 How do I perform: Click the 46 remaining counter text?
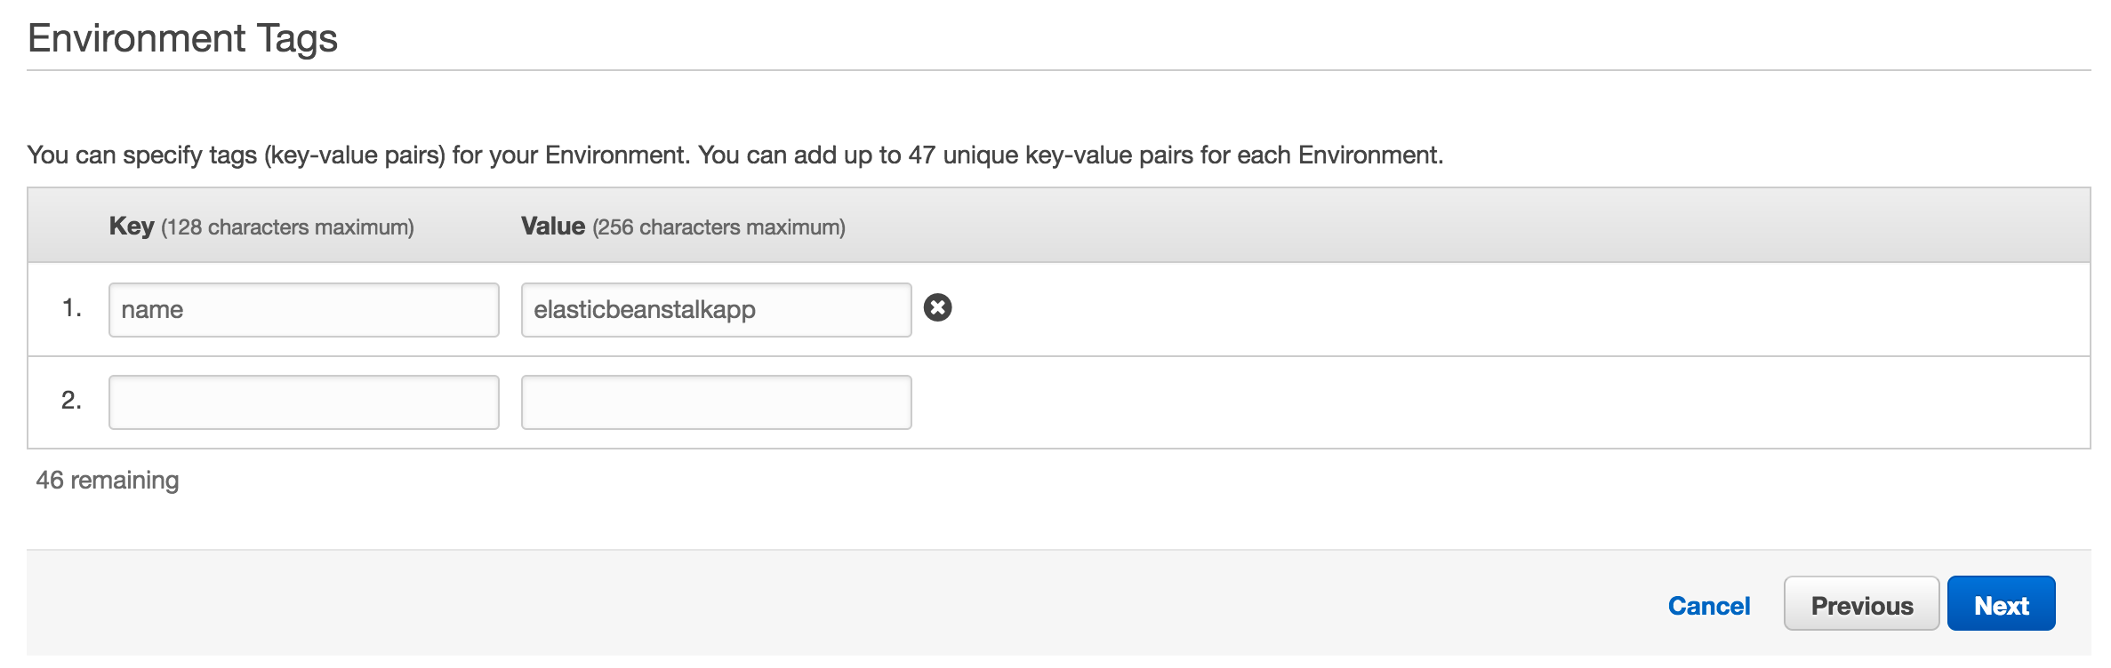[106, 481]
